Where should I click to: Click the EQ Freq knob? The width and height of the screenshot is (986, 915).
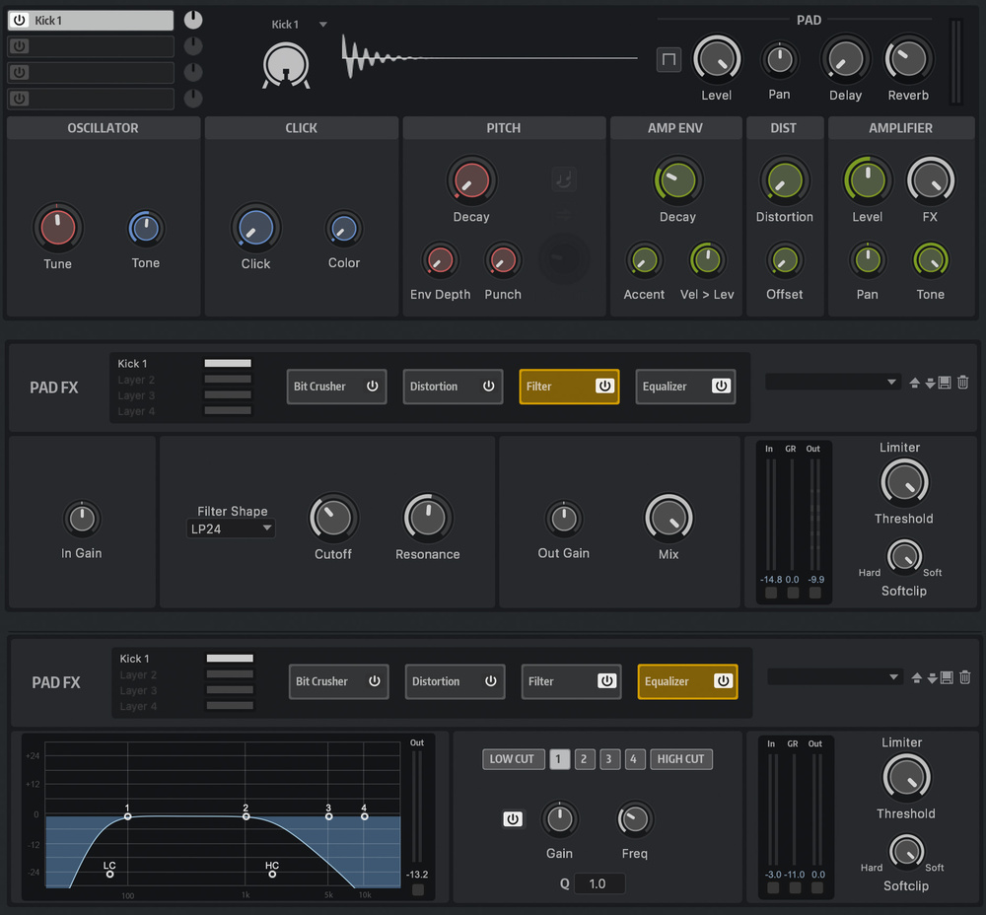[634, 819]
